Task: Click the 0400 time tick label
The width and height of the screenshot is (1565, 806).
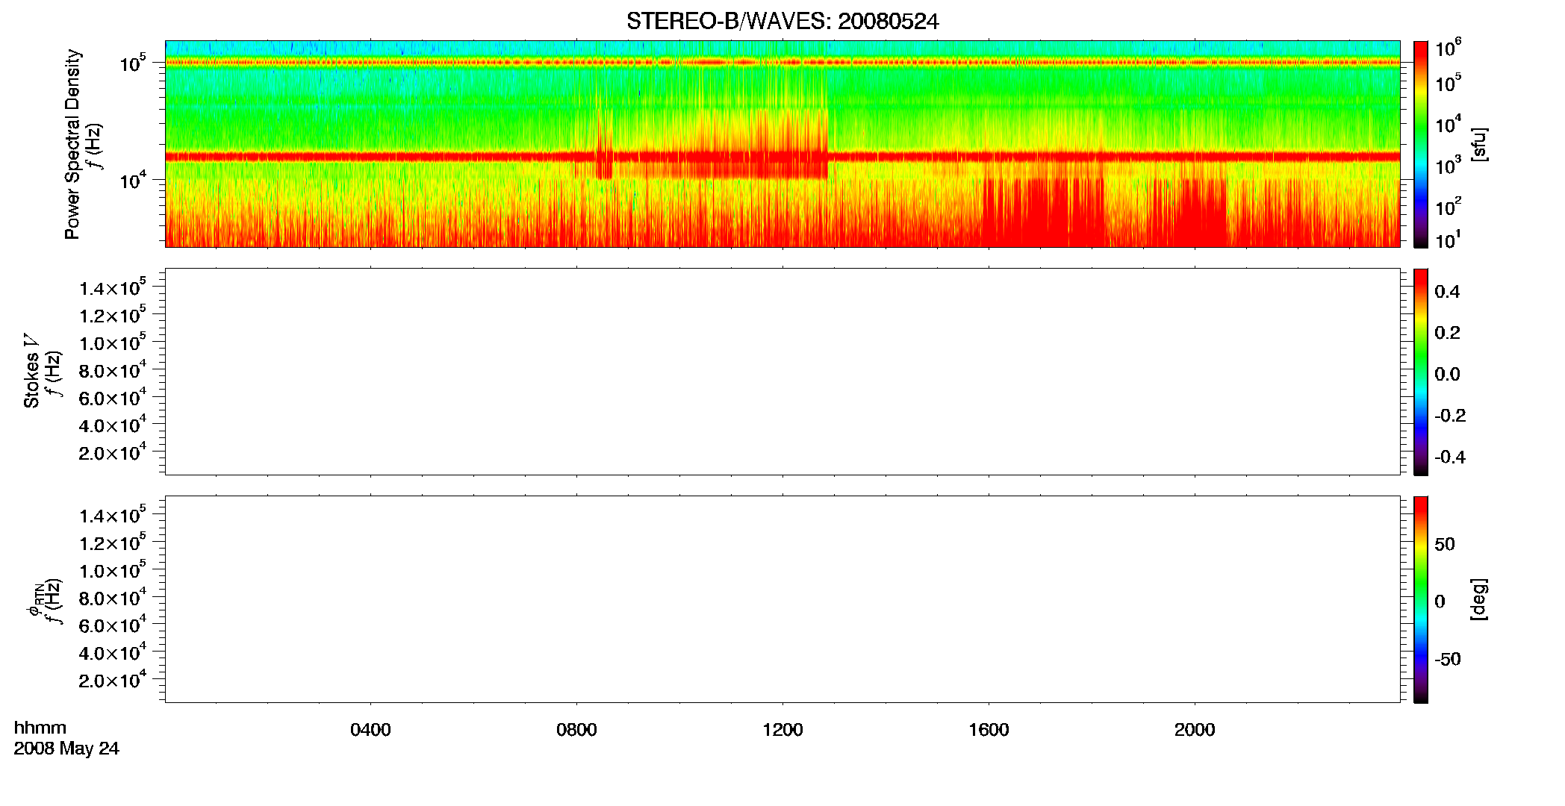Action: click(370, 730)
